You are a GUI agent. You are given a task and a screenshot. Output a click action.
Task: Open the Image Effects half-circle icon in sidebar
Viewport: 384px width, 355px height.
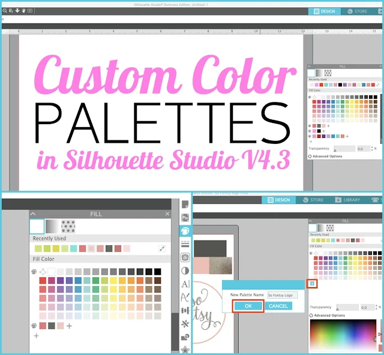tap(185, 271)
